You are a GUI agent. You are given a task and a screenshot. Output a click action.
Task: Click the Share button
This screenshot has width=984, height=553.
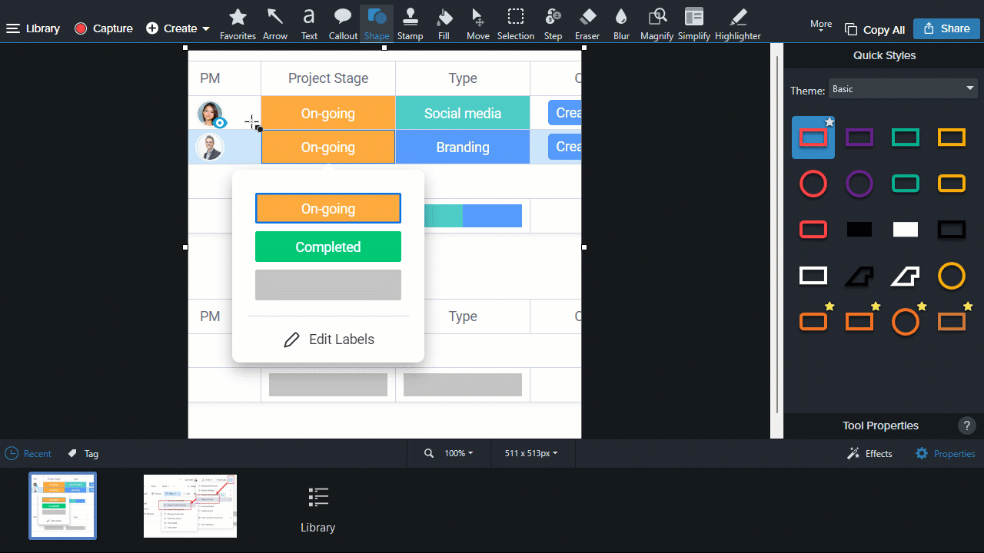[x=946, y=28]
